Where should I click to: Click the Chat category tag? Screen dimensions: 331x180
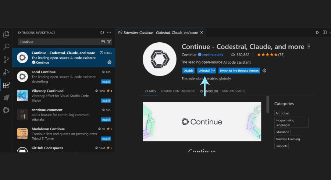(x=286, y=113)
